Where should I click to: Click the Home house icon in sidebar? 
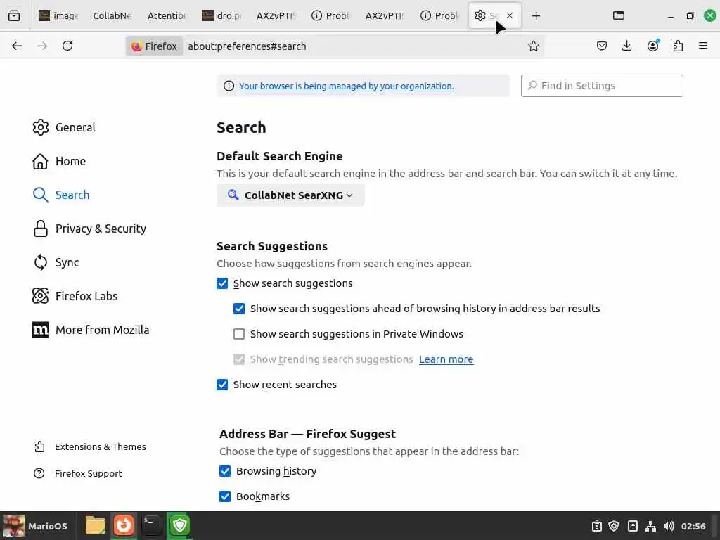click(x=40, y=161)
